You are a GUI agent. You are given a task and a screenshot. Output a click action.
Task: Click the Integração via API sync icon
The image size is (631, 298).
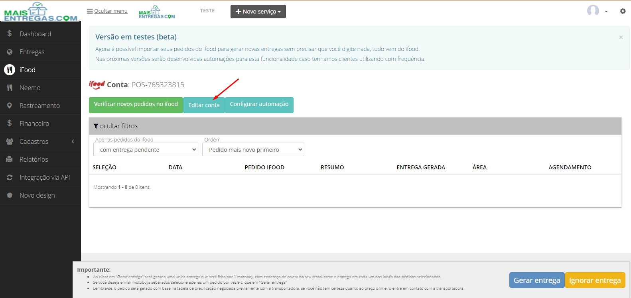[10, 177]
